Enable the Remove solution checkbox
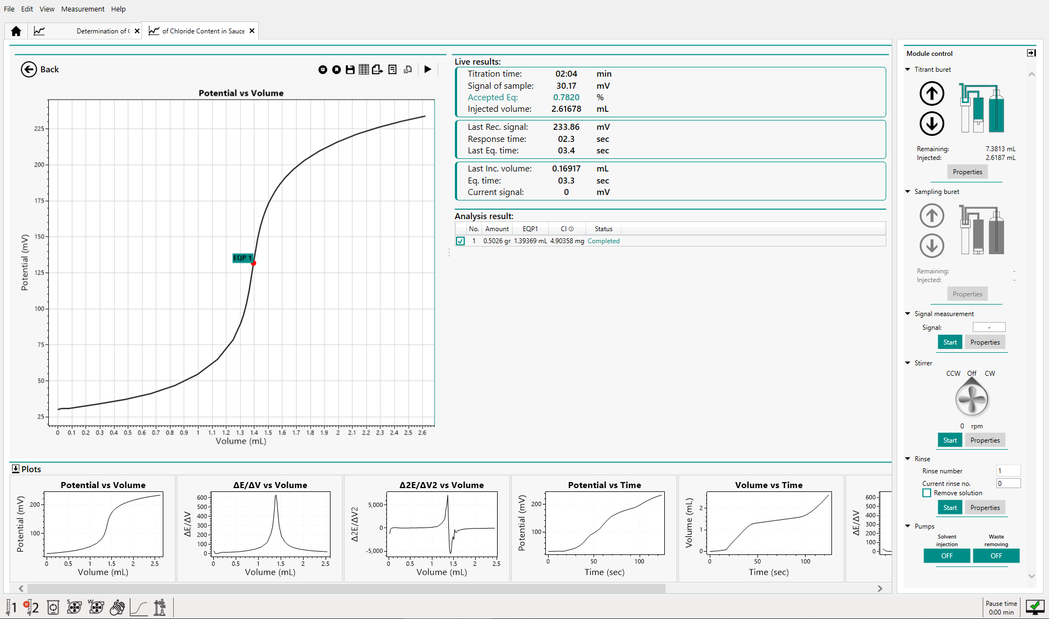This screenshot has height=619, width=1049. [927, 493]
